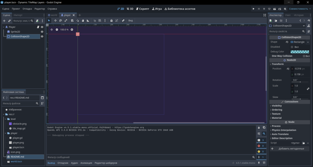
Task: Instantiate a child scene via link icon
Action: (x=9, y=21)
